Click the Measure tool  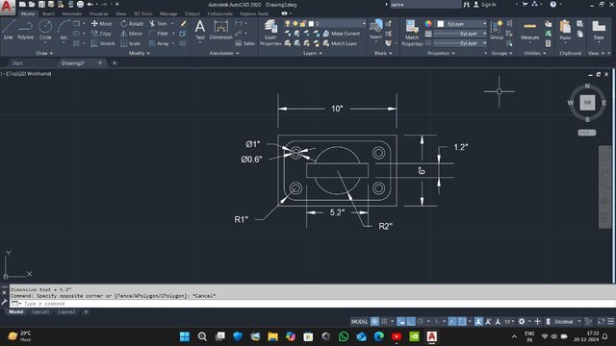click(529, 30)
